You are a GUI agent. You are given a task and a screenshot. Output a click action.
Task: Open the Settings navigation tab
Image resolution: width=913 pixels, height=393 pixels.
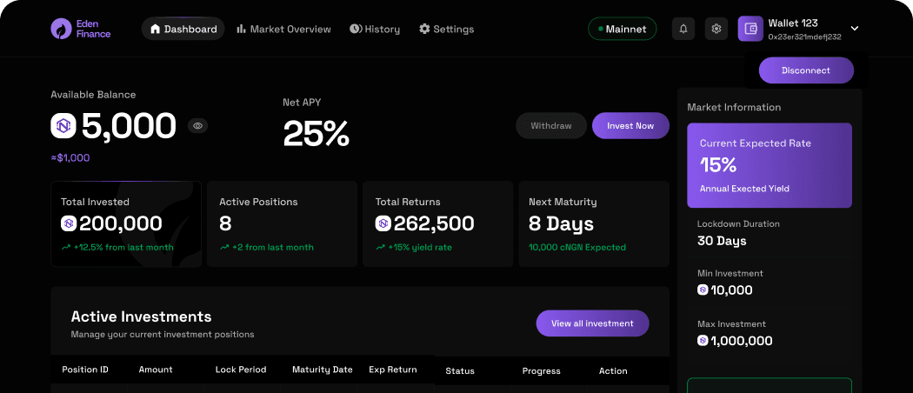pos(446,29)
